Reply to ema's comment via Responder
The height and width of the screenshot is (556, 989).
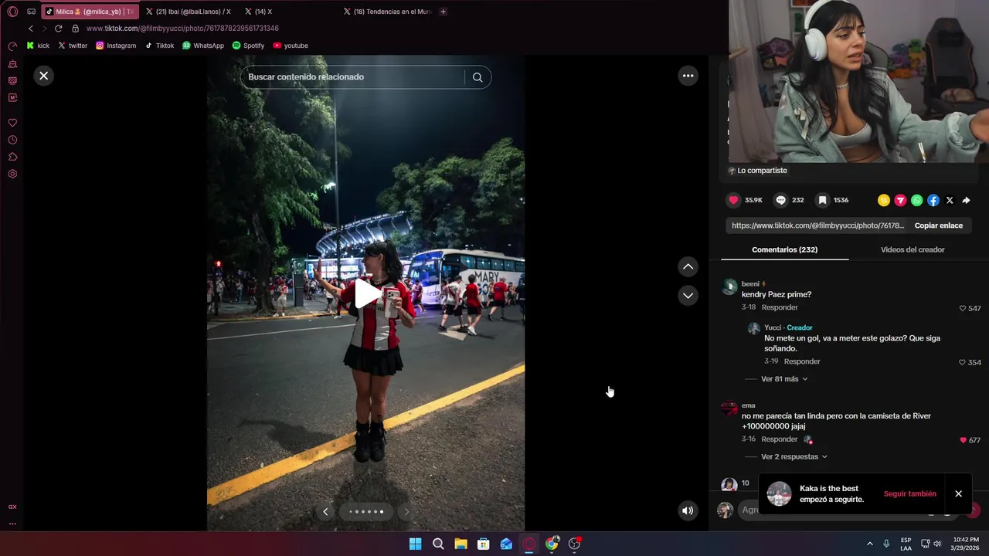point(779,439)
